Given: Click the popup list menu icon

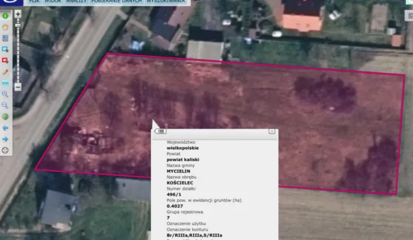Looking at the screenshot, I should click(161, 131).
